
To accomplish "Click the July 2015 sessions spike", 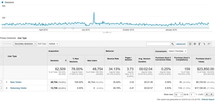I will click(94, 13).
